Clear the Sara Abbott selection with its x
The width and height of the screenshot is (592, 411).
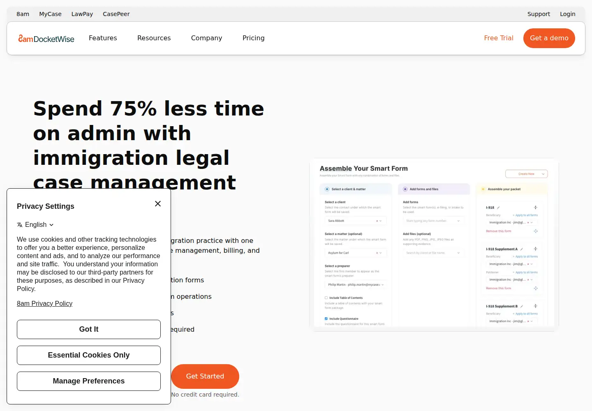coord(377,221)
